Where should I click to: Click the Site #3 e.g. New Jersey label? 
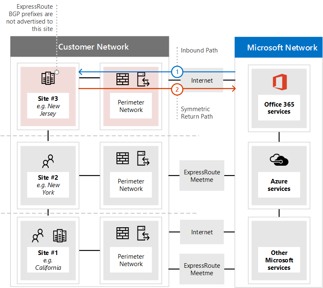[48, 106]
